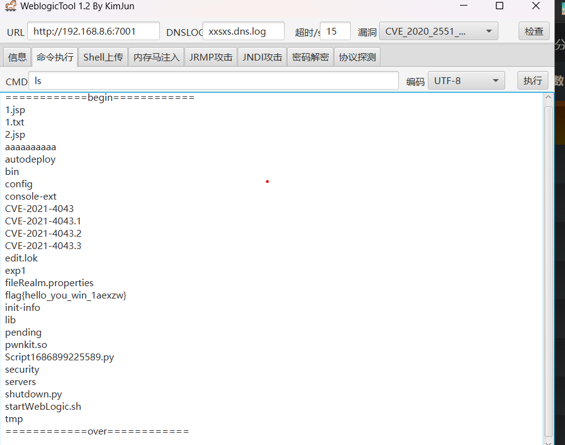
Task: Open the JRMP攻击 tab
Action: point(211,57)
